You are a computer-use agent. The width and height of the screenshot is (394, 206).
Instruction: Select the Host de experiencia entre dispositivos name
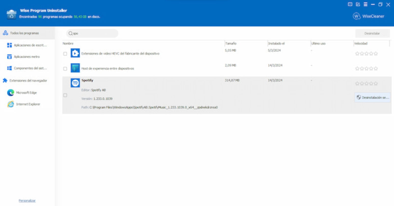coord(108,68)
